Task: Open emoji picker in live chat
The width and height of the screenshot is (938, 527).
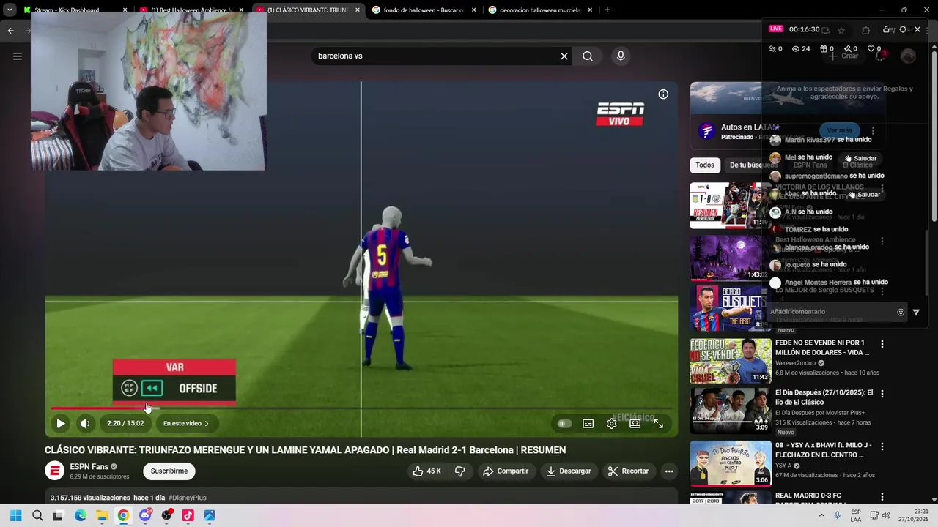Action: 901,312
